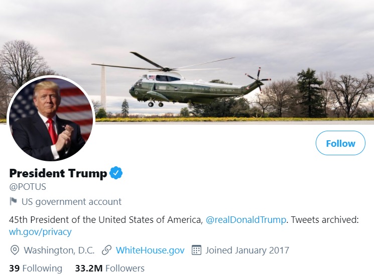View the 33.2M Followers list

click(x=109, y=268)
